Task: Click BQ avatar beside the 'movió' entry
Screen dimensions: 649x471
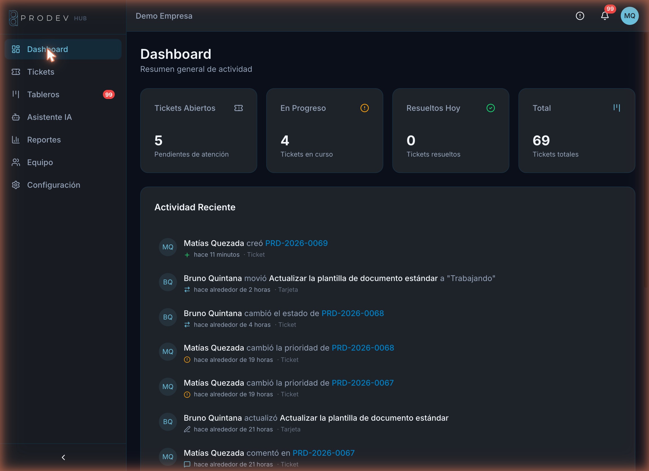Action: [168, 282]
